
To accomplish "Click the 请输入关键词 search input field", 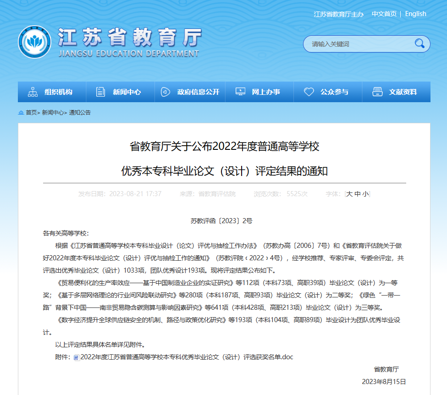I will pyautogui.click(x=358, y=44).
